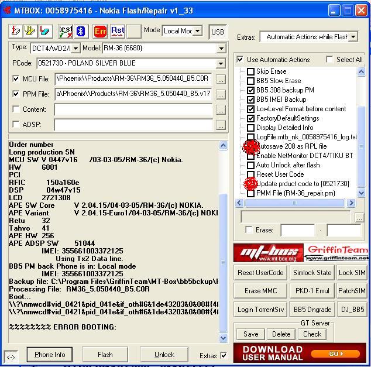Toggle Use Automatic Actions checkbox
371x367 pixels.
[x=240, y=59]
